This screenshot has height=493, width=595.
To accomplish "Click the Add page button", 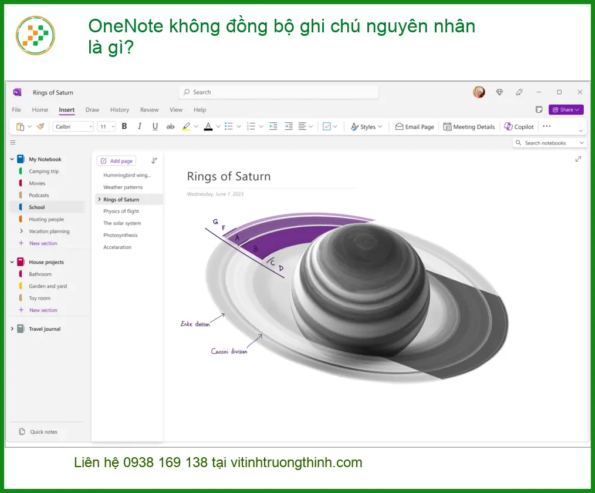I will [117, 161].
